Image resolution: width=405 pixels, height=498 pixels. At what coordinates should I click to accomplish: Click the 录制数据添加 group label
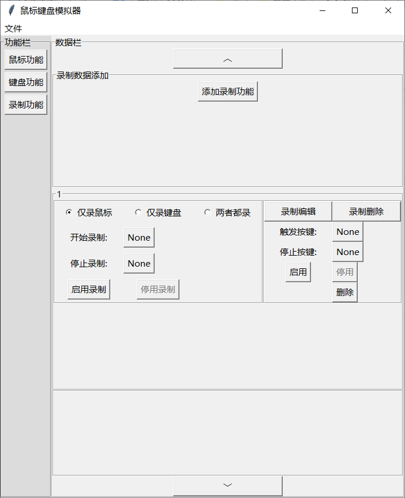point(82,76)
